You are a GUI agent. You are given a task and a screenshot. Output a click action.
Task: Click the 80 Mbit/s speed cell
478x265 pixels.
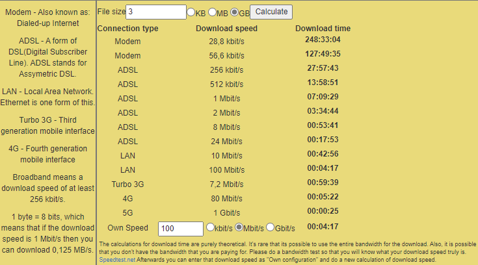click(226, 199)
